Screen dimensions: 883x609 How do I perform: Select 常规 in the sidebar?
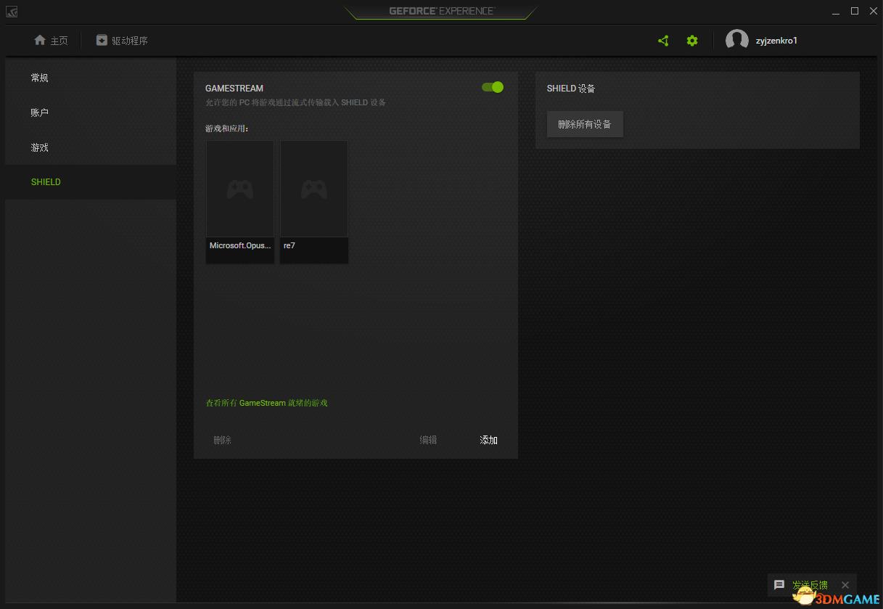[x=91, y=78]
